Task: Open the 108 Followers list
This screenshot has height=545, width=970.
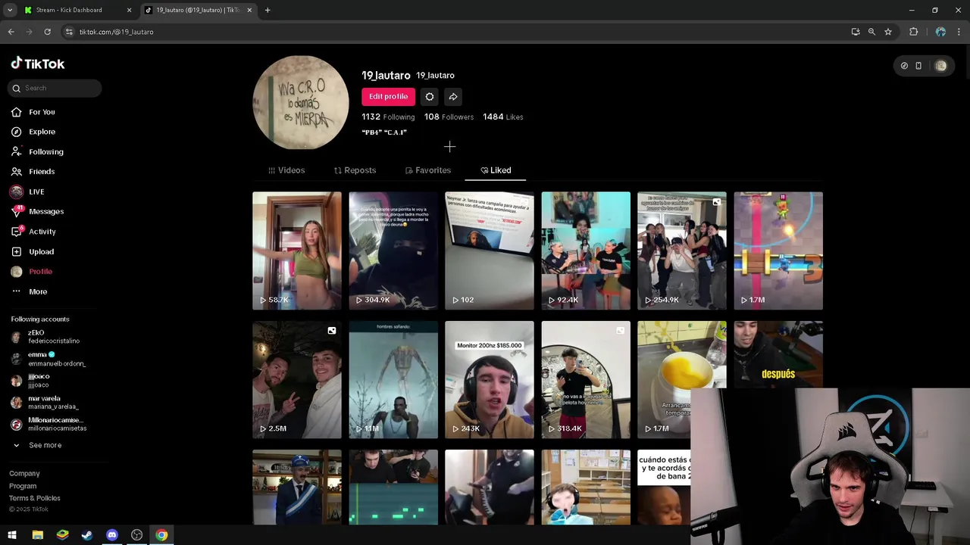Action: (x=449, y=117)
